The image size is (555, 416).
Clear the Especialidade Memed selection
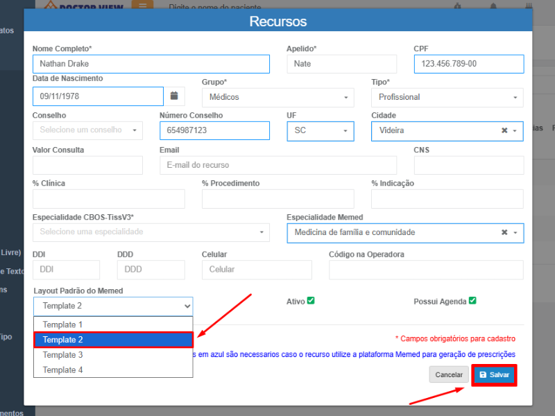504,232
